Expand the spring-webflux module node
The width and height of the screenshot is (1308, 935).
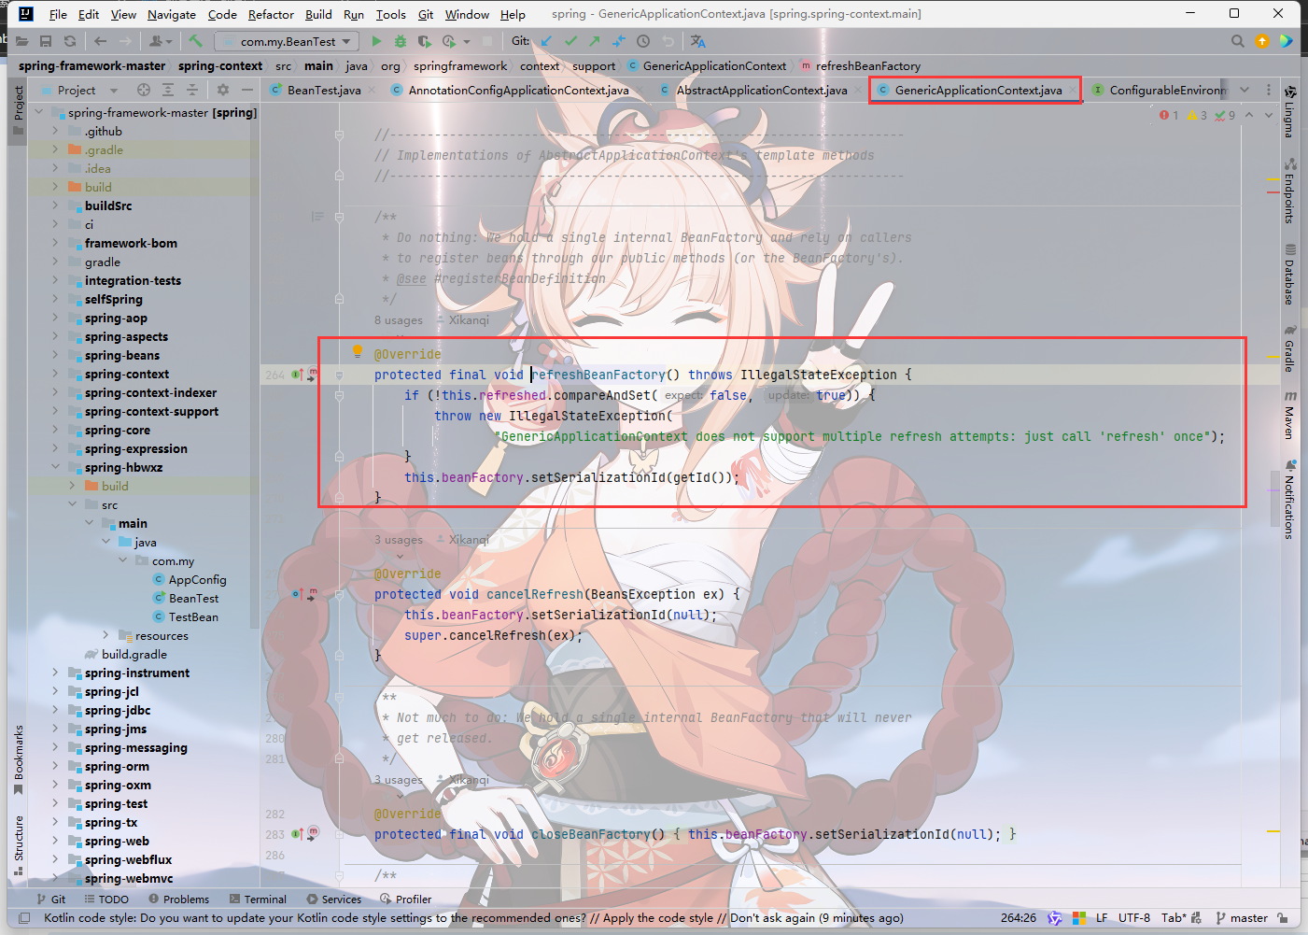tap(55, 859)
